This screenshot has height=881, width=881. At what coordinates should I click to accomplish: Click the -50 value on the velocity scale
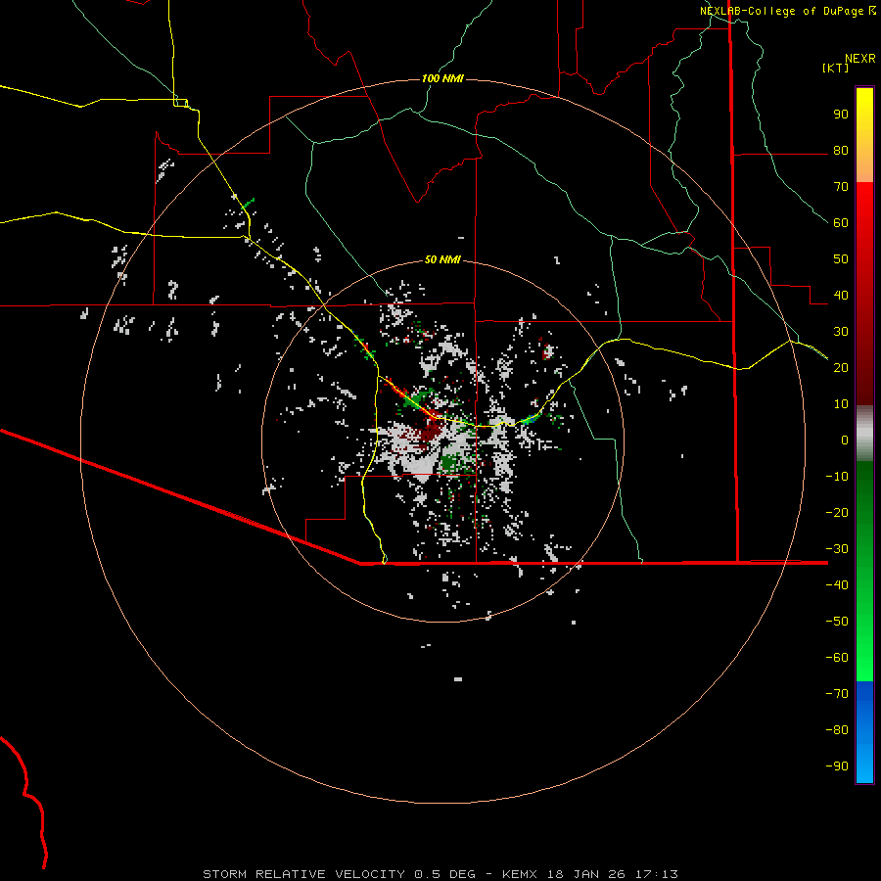(x=837, y=622)
